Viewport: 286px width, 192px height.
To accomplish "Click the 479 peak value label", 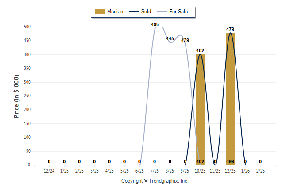I will [230, 29].
